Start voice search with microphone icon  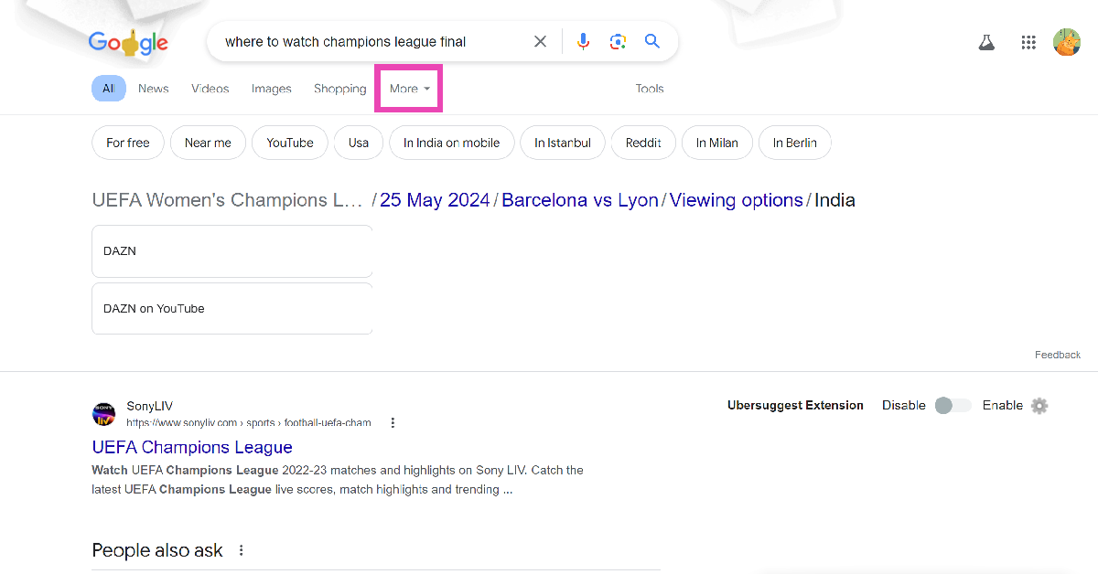tap(583, 42)
